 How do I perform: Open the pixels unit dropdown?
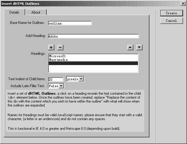pos(81,79)
